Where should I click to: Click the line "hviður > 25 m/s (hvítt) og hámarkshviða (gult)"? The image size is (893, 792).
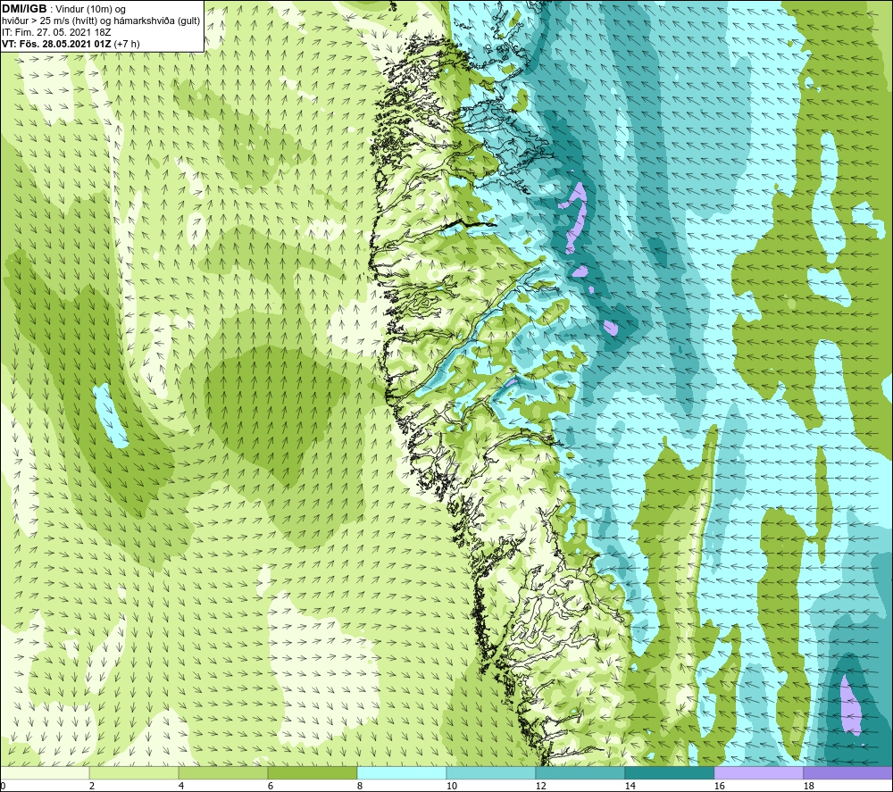[x=102, y=21]
